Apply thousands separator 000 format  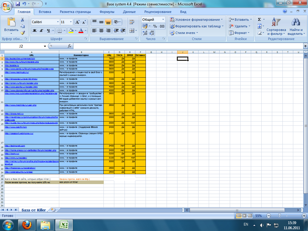coord(162,26)
